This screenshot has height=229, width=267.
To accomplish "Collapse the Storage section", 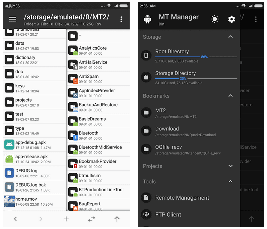I will coord(230,37).
